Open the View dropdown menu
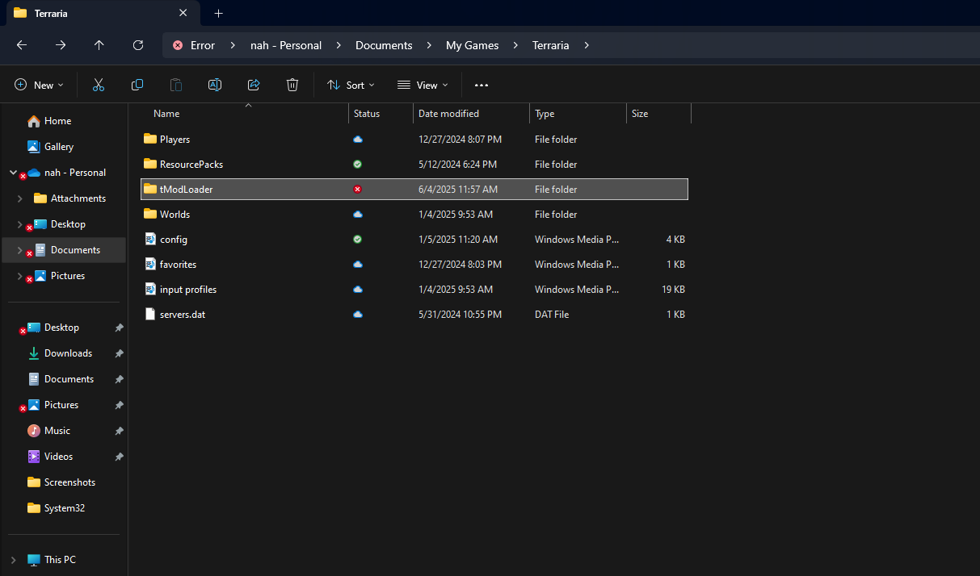Image resolution: width=980 pixels, height=576 pixels. [x=423, y=85]
